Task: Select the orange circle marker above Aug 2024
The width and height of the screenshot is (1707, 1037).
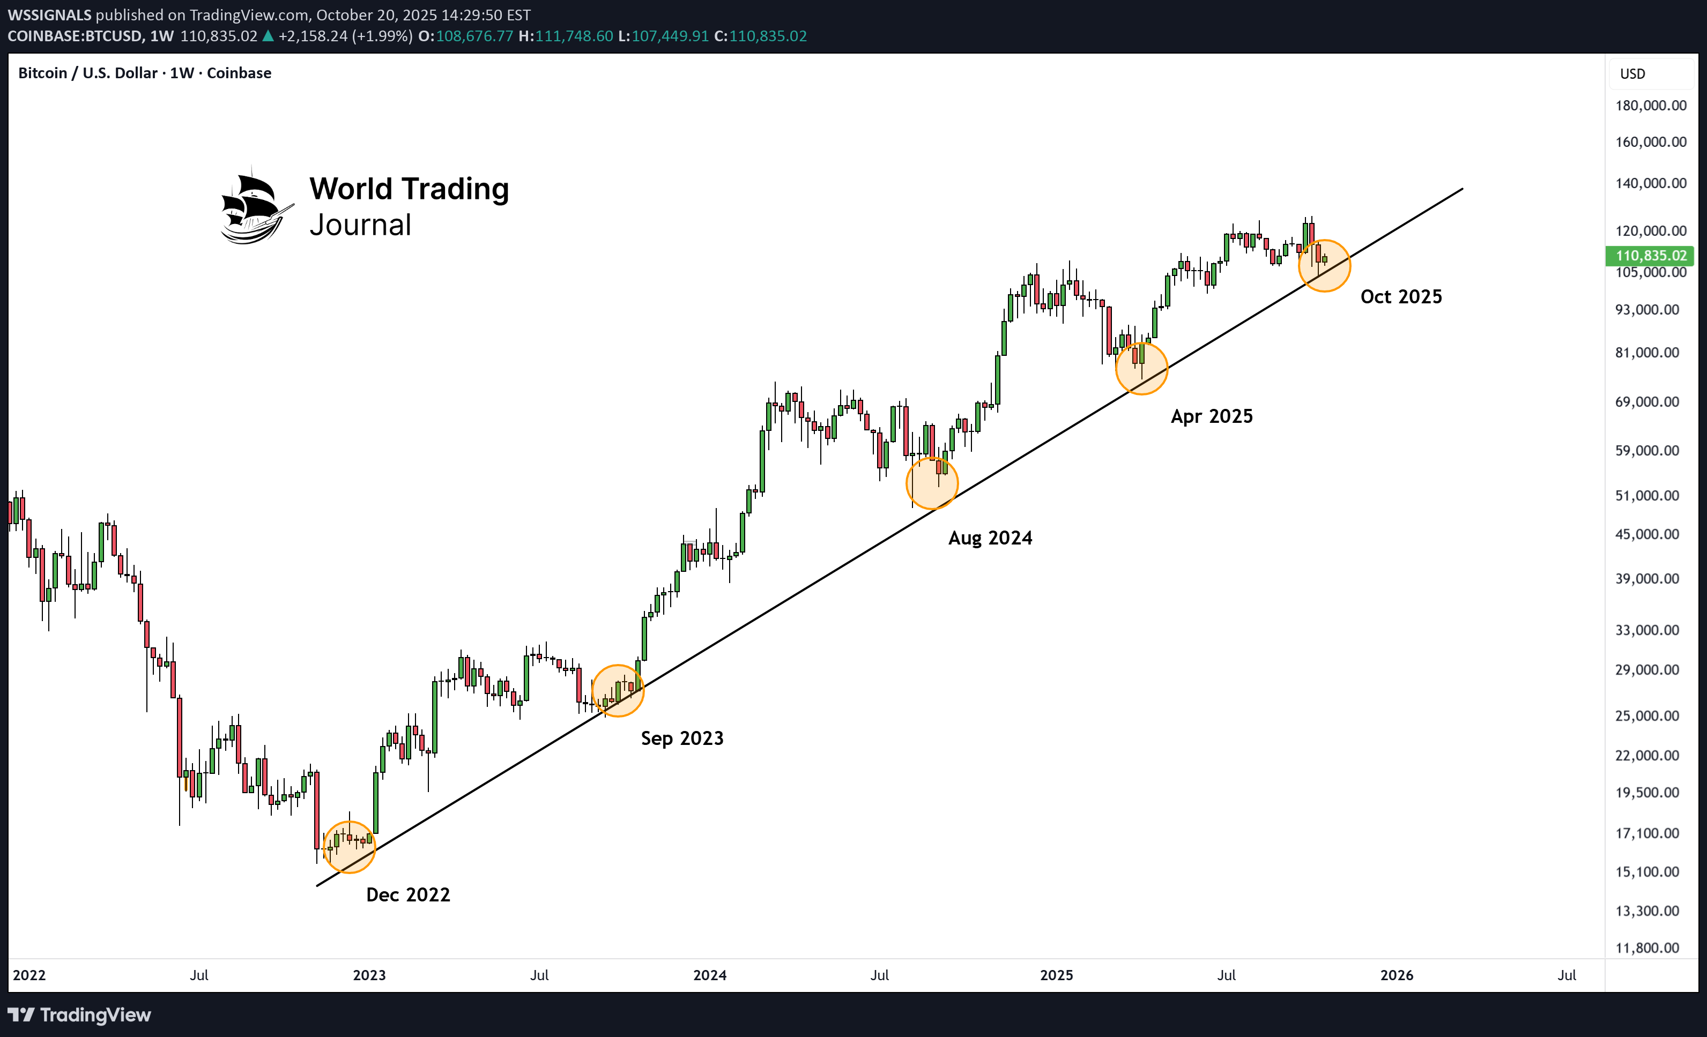Action: click(932, 483)
